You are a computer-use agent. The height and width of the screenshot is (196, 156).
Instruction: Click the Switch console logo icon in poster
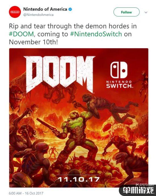[x=119, y=70]
